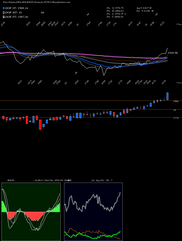
Task: Click the 1972 top price label
Action: point(162,24)
